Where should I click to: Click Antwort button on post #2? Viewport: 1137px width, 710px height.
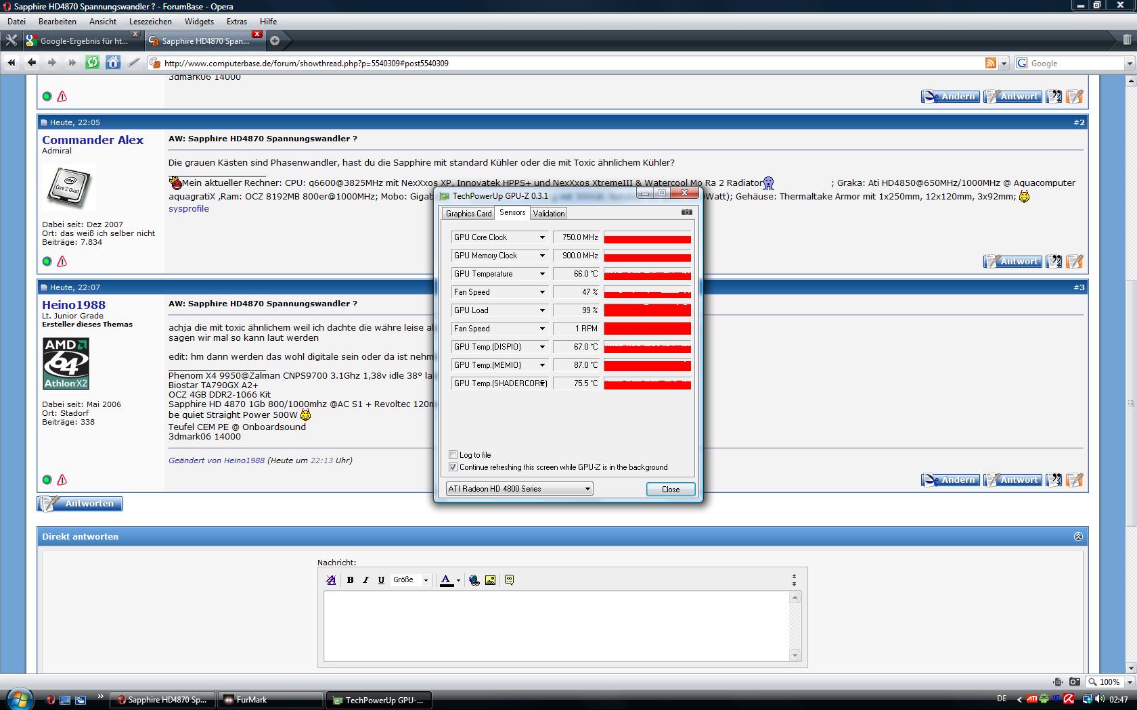coord(1012,262)
